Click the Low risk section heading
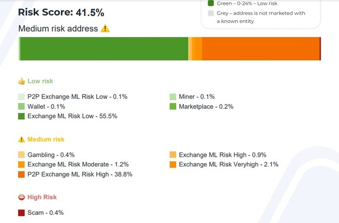339x223 pixels. tap(40, 81)
